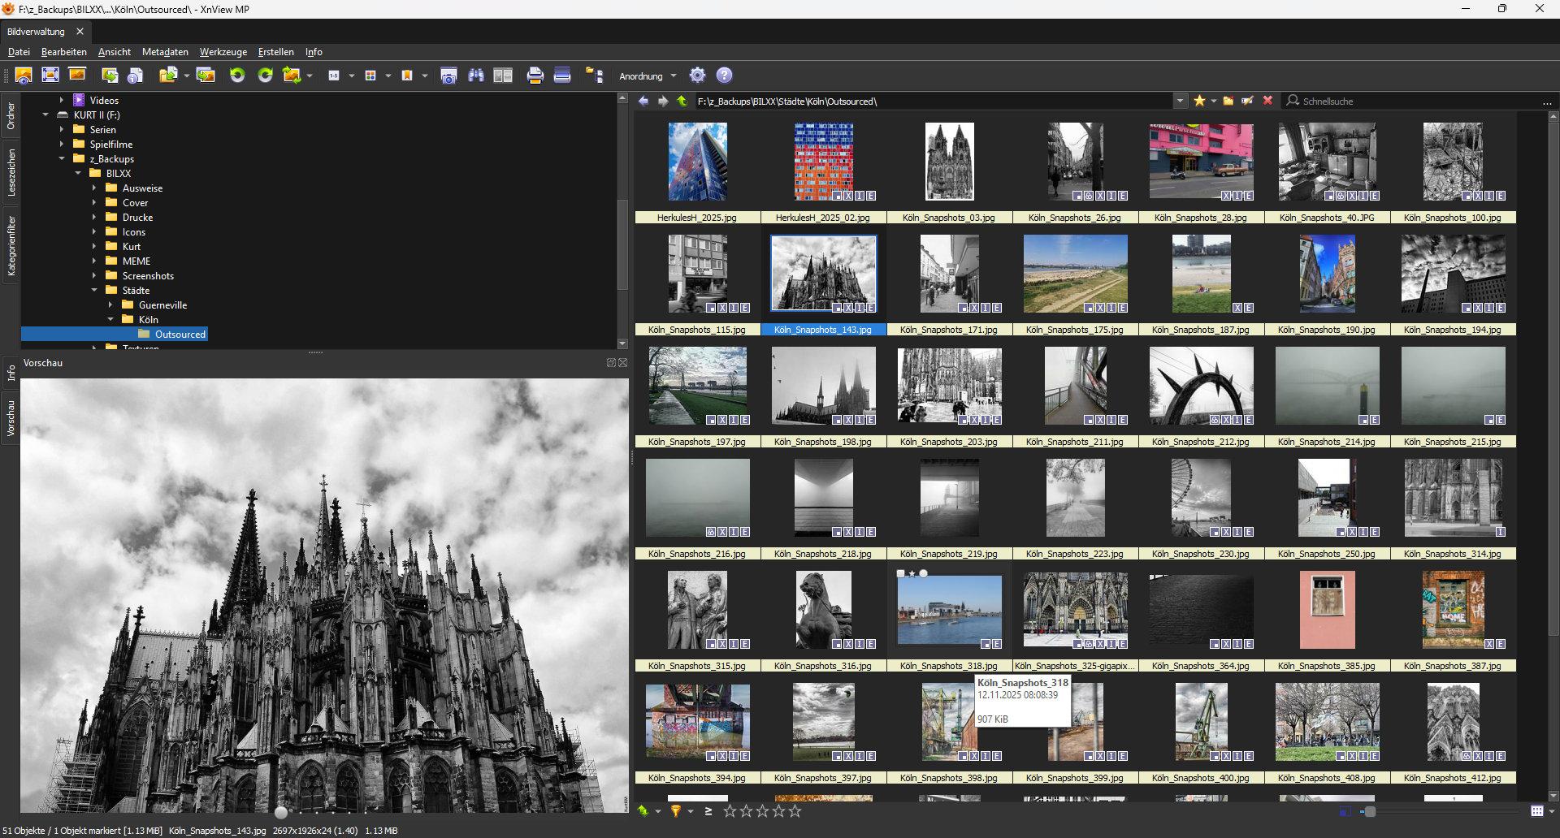
Task: Collapse the Städte folder in tree
Action: click(x=94, y=291)
